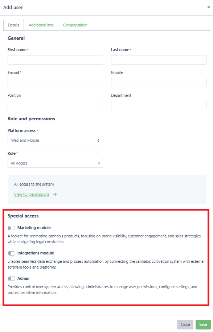This screenshot has width=213, height=332.
Task: Expand the All Access role dropdown
Action: coord(55,163)
